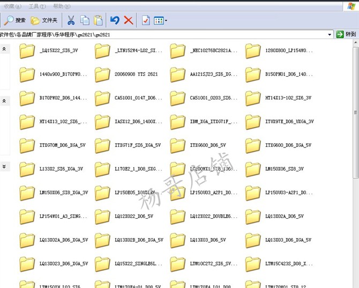
Task: Select folder B170PW02_D06_144...
Action: click(53, 98)
